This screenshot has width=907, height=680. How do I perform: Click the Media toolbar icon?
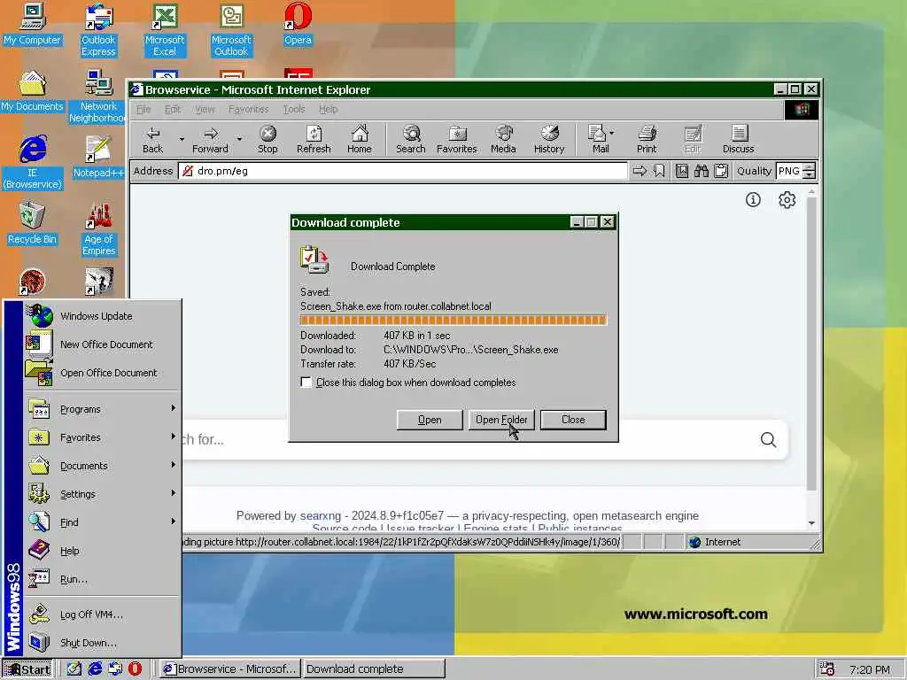[503, 139]
